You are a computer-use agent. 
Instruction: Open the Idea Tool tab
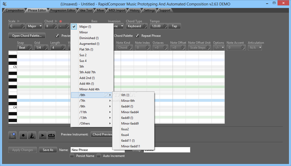(86, 10)
